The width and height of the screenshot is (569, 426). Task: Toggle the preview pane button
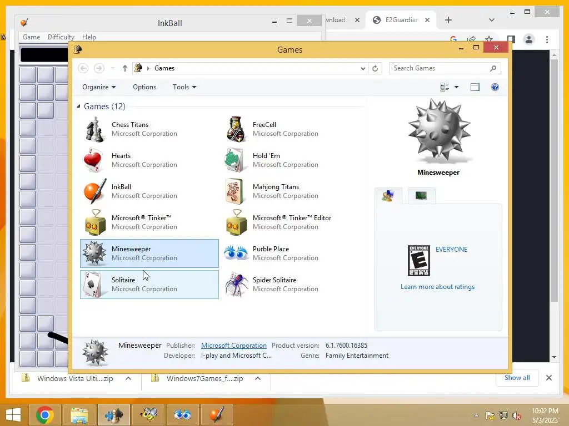click(x=475, y=87)
